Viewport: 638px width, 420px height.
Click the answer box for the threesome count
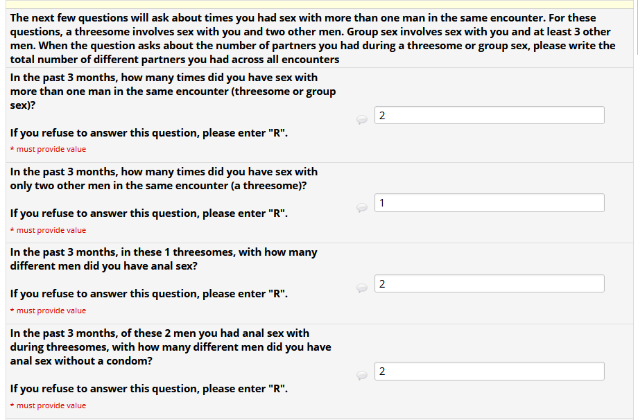coord(489,202)
